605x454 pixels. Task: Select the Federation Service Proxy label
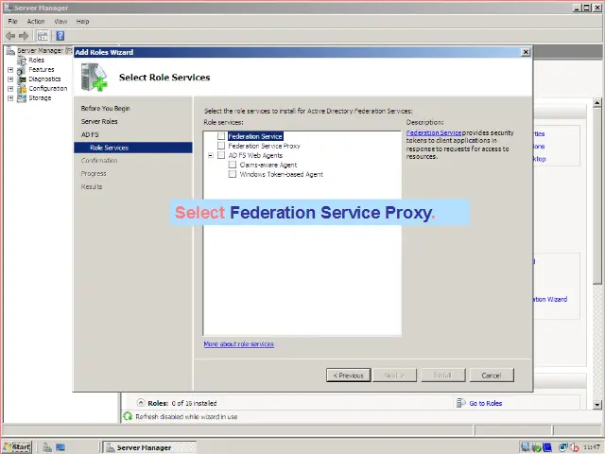265,146
